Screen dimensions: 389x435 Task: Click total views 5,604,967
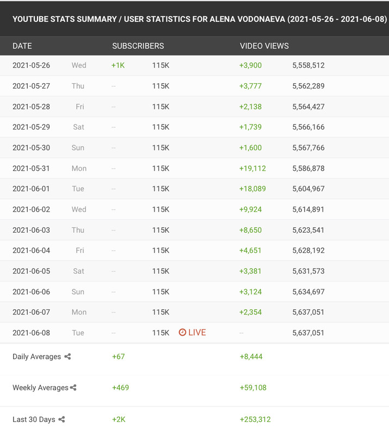tap(308, 189)
